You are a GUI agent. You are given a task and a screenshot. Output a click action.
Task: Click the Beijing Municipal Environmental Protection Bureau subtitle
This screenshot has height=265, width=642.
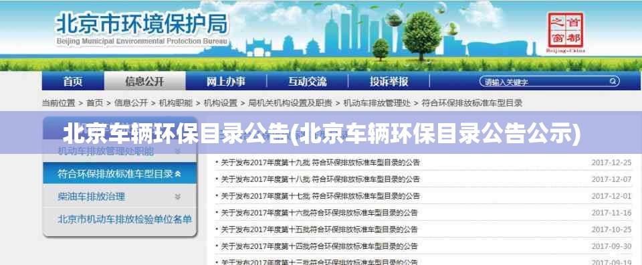(142, 41)
